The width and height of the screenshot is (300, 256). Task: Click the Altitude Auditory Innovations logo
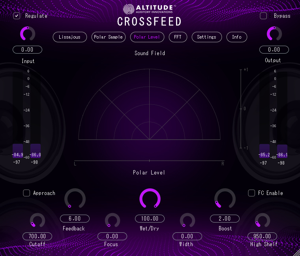[150, 9]
